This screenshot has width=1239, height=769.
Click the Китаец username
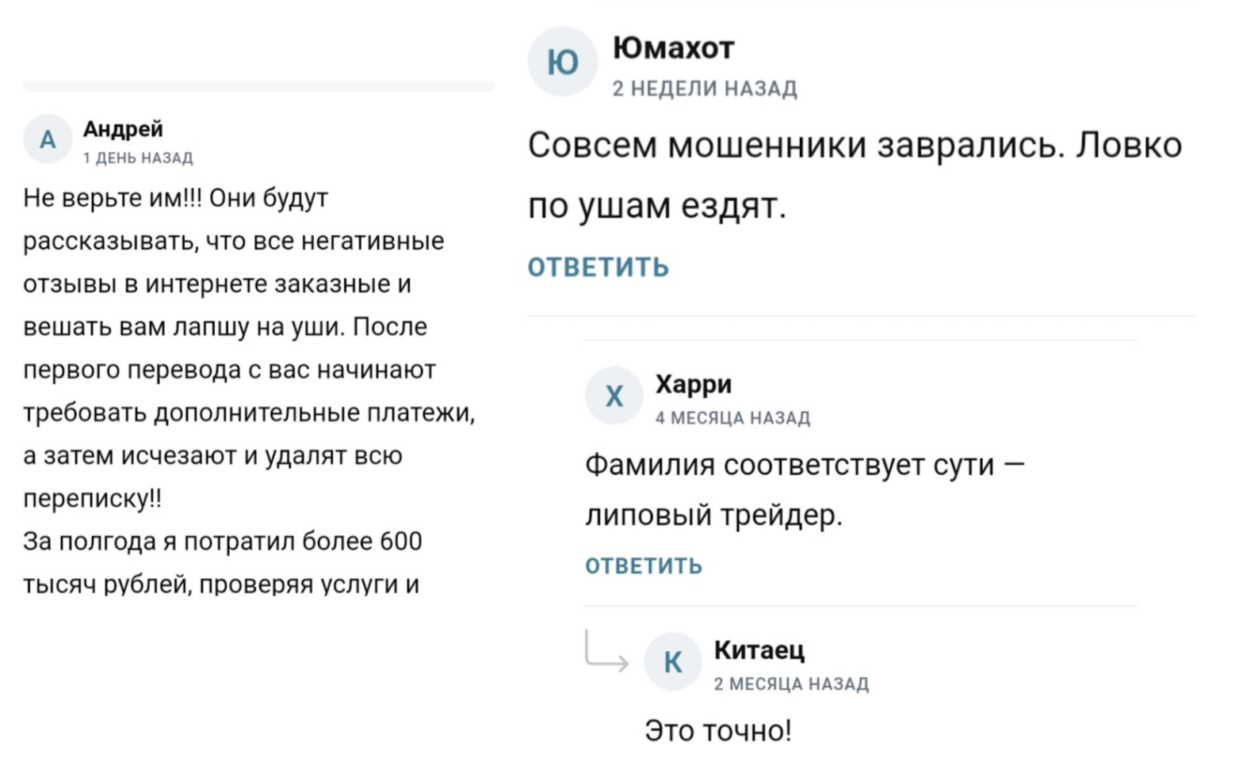(x=759, y=649)
